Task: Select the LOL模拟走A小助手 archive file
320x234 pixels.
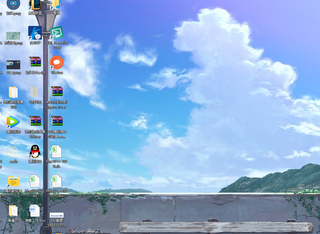Action: point(57,121)
